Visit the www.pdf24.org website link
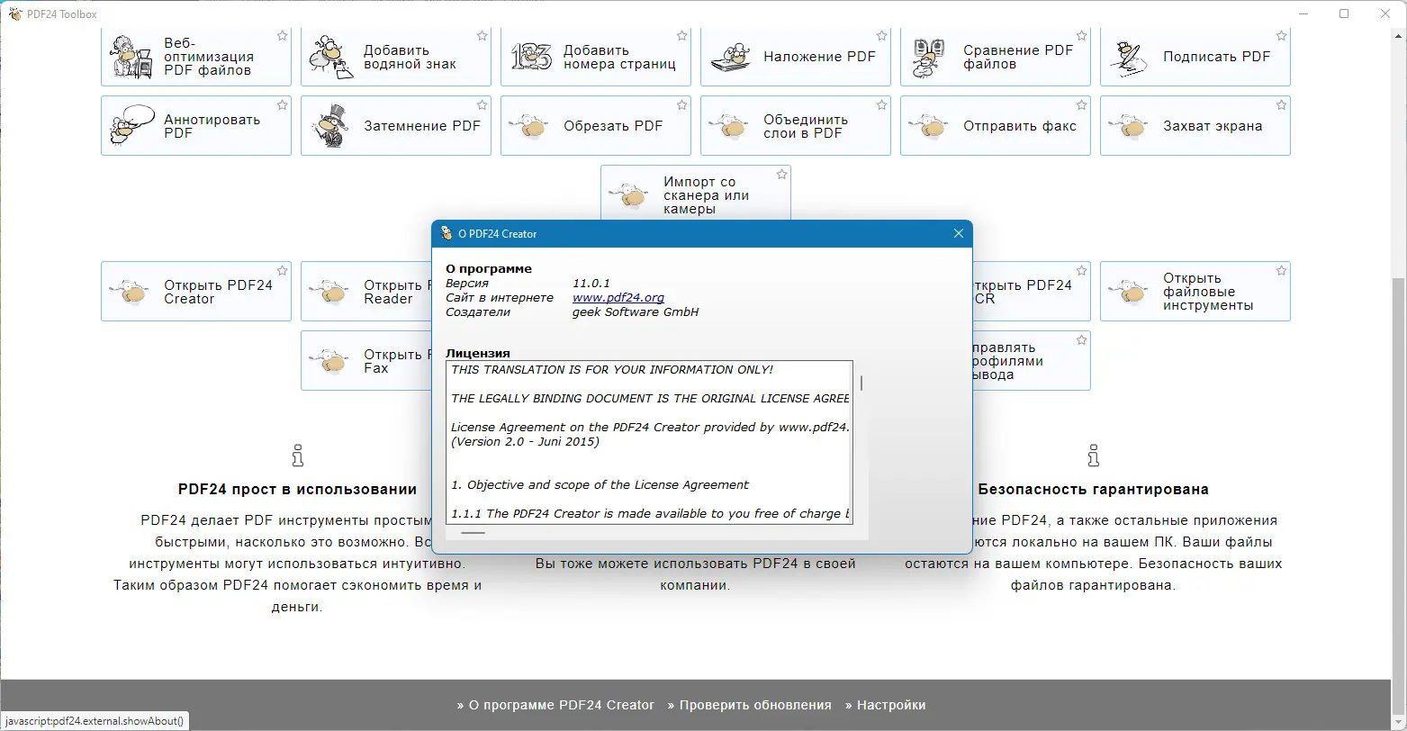 (x=618, y=298)
